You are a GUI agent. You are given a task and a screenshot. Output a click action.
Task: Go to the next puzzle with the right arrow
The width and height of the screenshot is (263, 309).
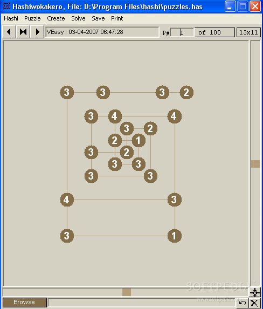[37, 32]
